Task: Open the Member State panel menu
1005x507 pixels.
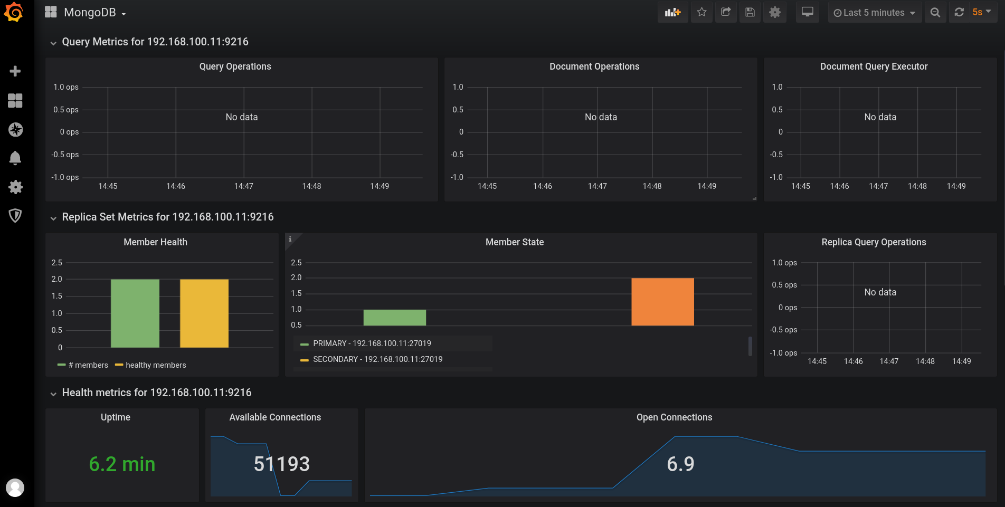Action: (x=515, y=242)
